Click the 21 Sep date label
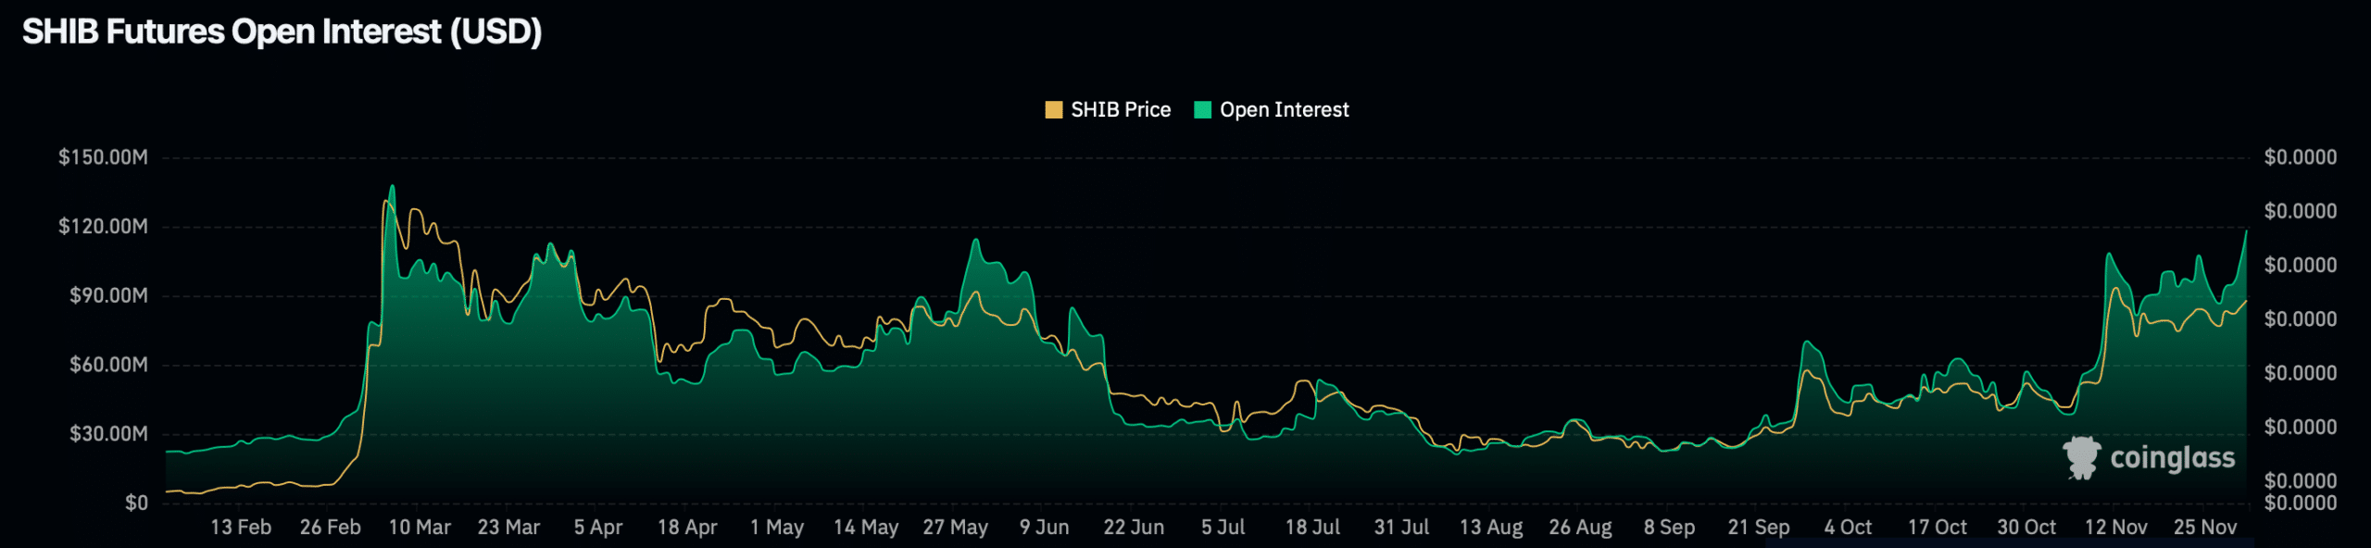 (x=1759, y=528)
